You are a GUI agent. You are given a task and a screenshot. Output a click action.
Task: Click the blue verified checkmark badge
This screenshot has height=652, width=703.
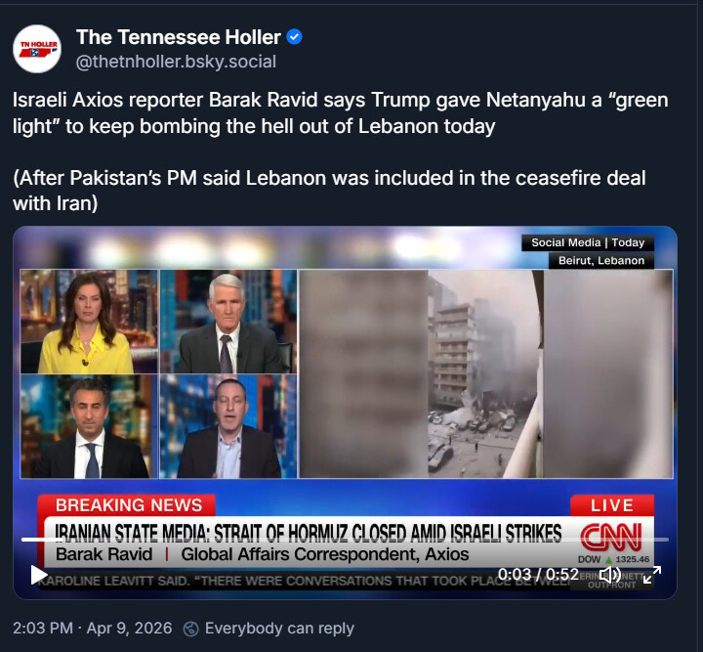(295, 37)
